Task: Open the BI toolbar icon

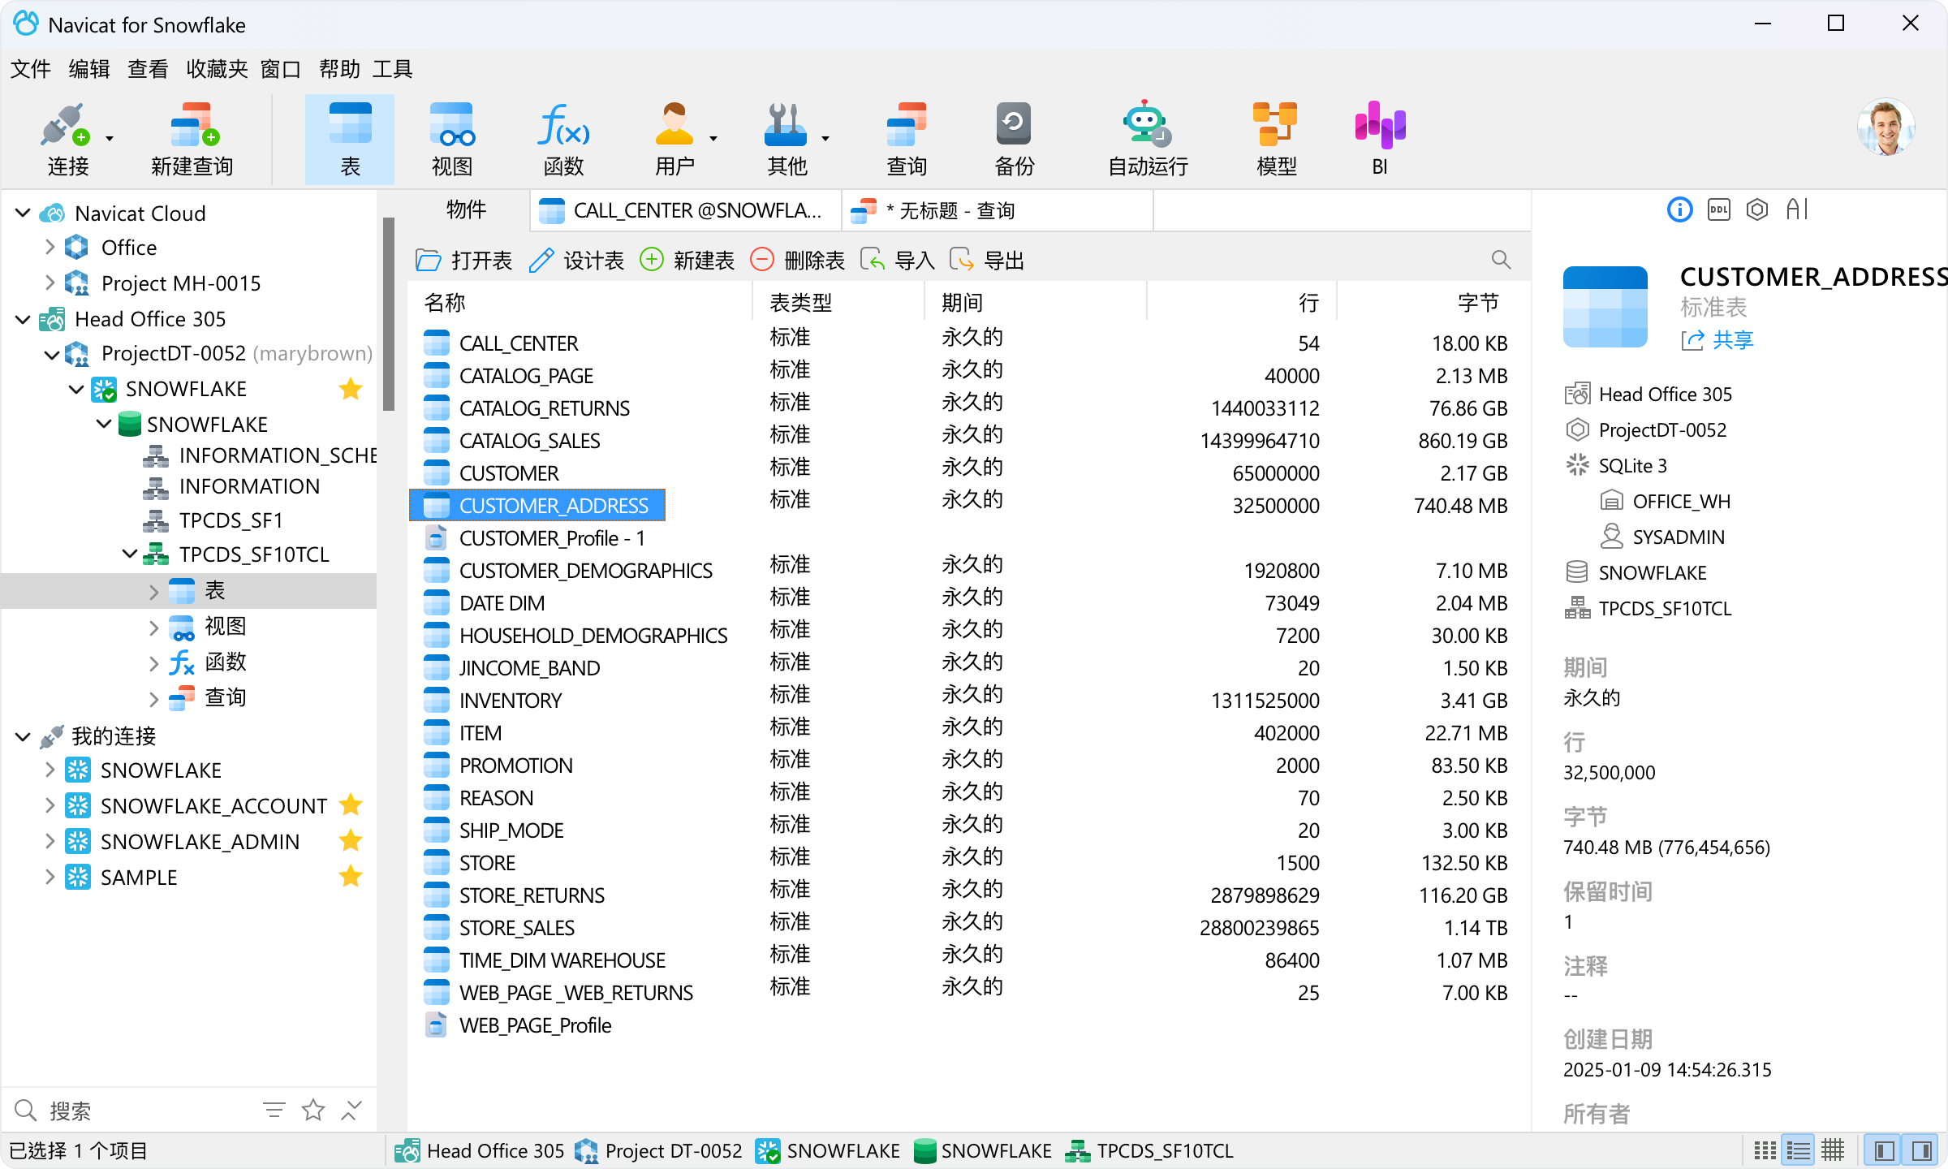Action: tap(1380, 139)
